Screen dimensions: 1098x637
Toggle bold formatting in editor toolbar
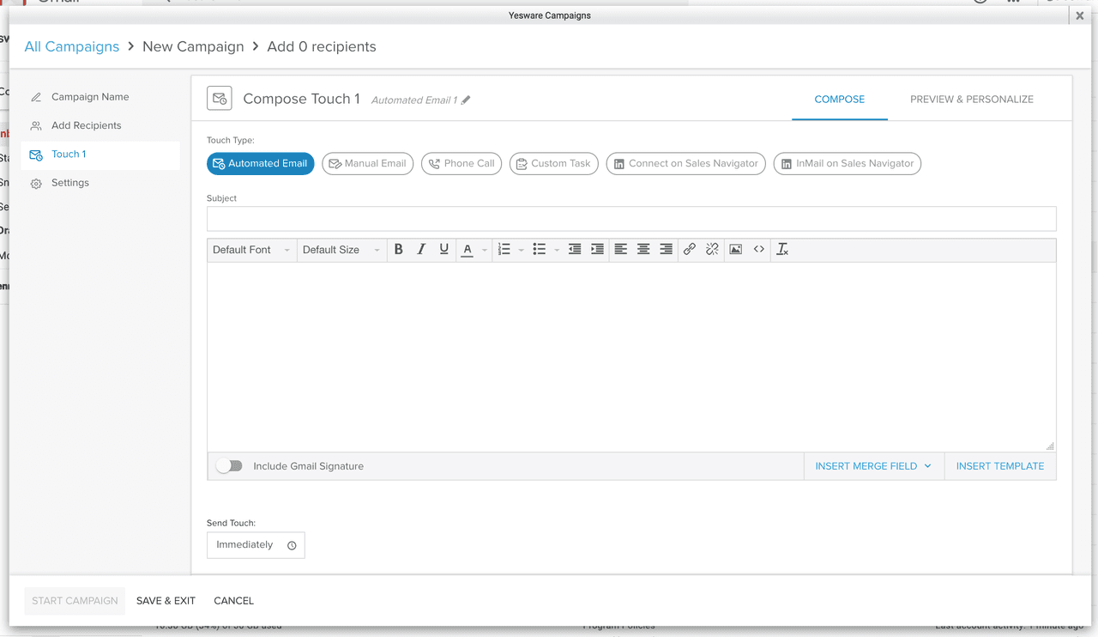398,250
